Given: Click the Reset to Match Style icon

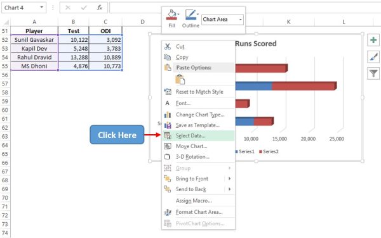Looking at the screenshot, I should (168, 92).
